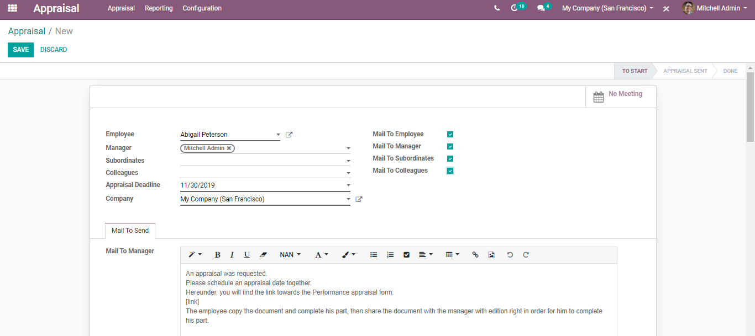Expand the Subordinates dropdown arrow
Image resolution: width=755 pixels, height=336 pixels.
click(348, 161)
